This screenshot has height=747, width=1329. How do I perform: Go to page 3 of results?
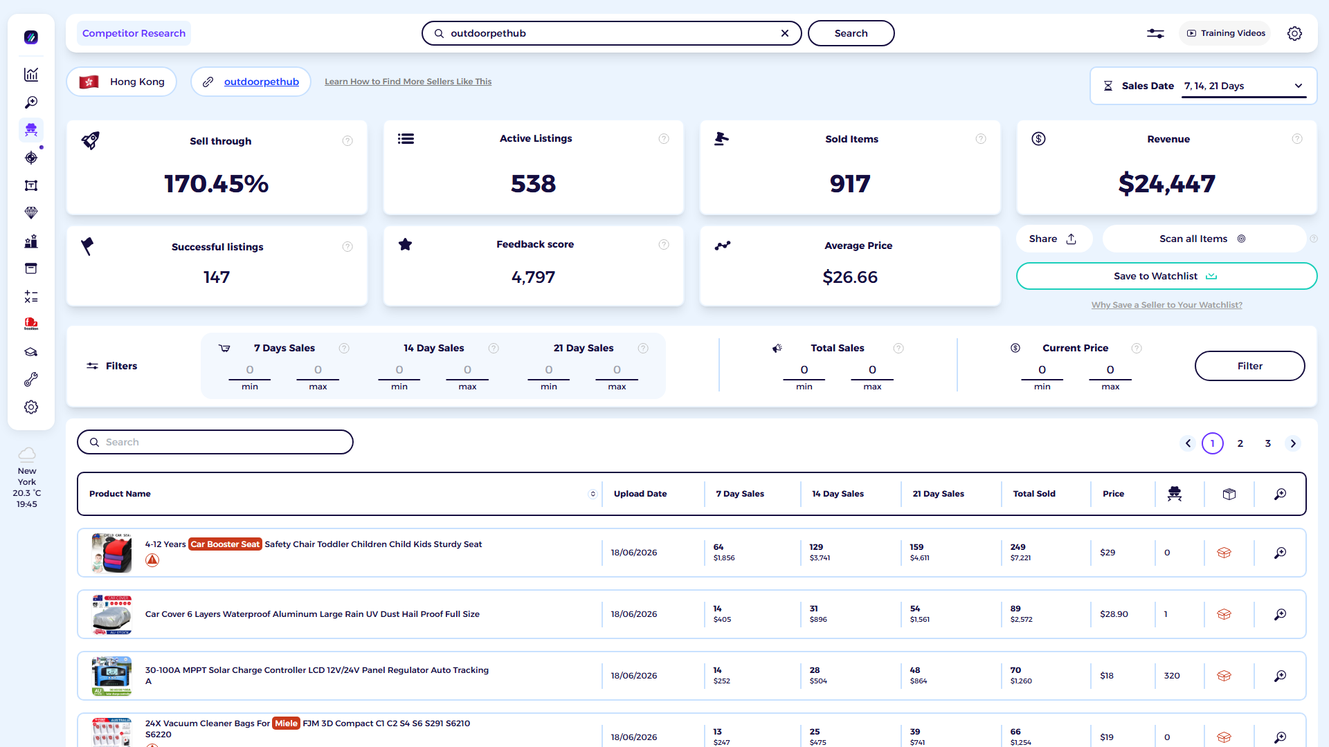1268,443
